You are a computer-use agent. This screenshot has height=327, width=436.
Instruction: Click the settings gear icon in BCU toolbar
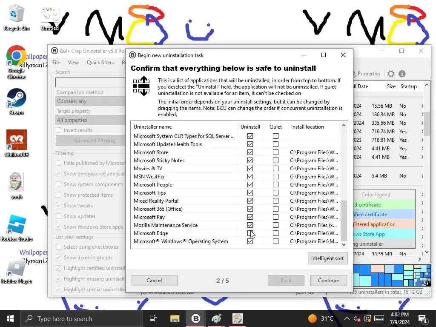coord(391,74)
